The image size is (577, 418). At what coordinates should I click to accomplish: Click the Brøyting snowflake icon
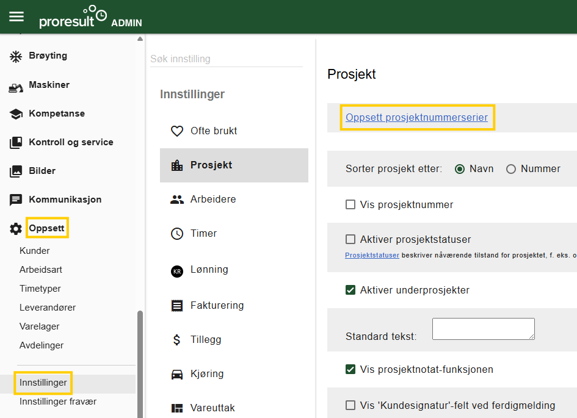[x=15, y=57]
